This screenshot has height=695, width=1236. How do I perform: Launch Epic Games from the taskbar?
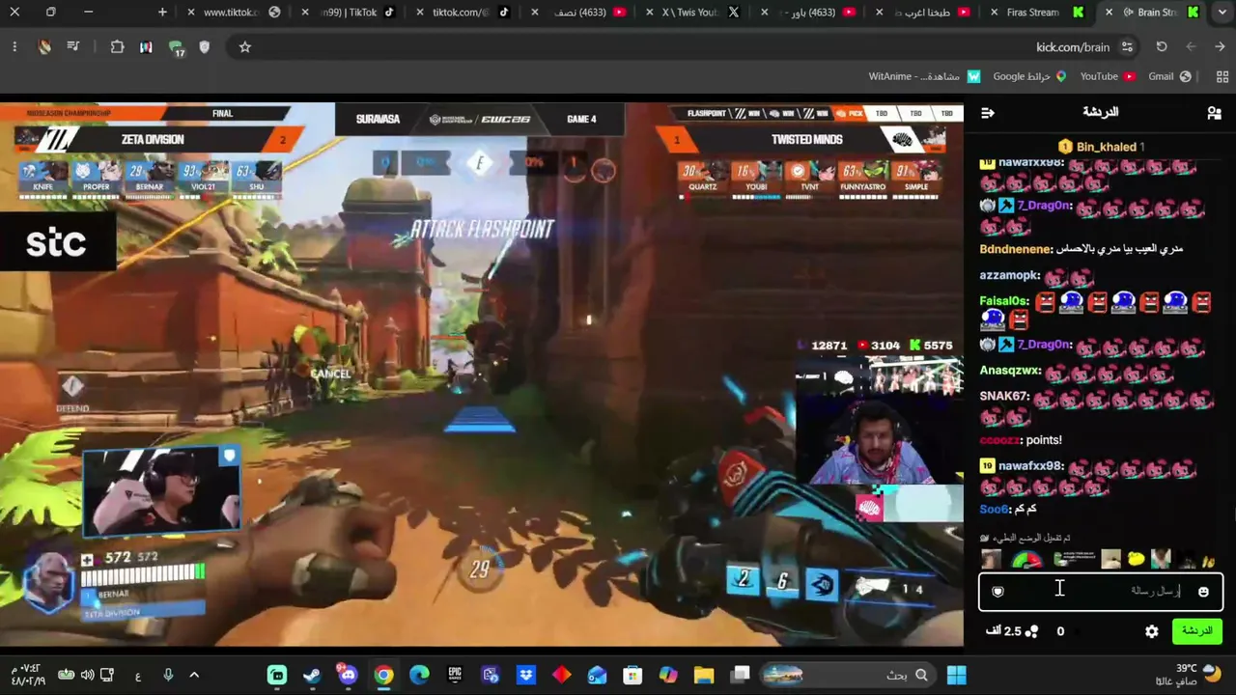click(x=455, y=675)
